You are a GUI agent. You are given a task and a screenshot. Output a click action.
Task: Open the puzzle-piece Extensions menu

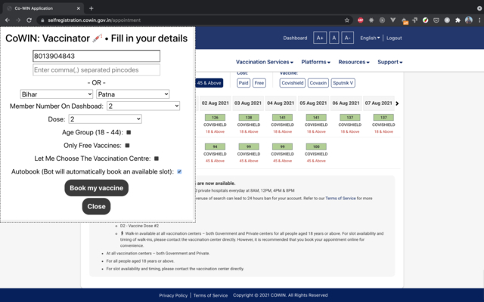pos(458,20)
